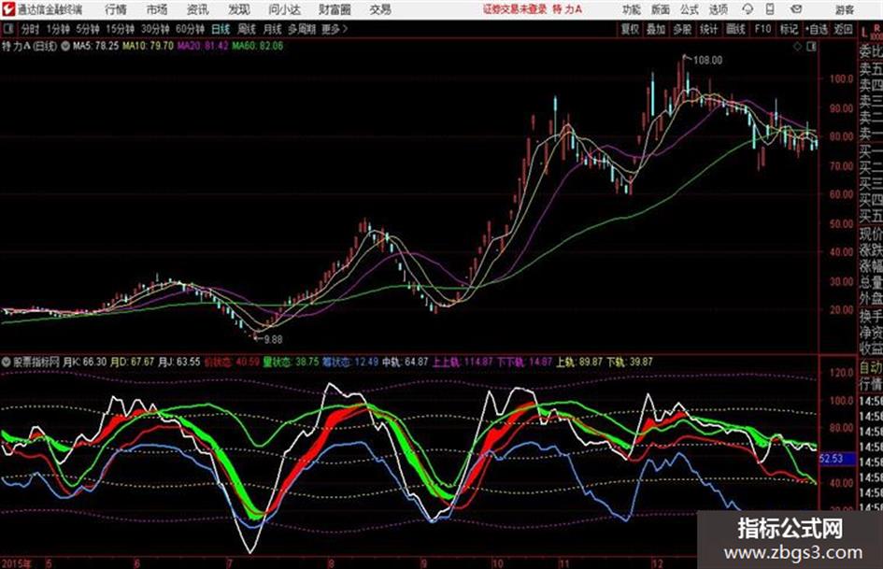Select the 日线 daily period tab
Image resolution: width=883 pixels, height=569 pixels.
[221, 29]
